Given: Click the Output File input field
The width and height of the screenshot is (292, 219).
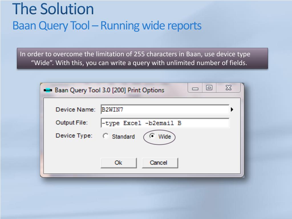Looking at the screenshot, I should pos(165,123).
